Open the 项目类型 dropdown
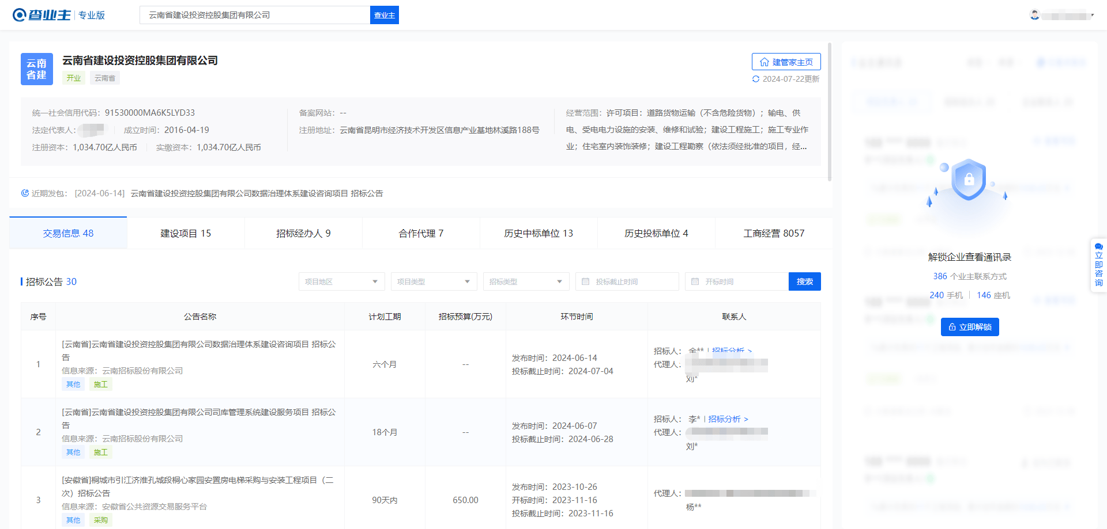Image resolution: width=1107 pixels, height=529 pixels. [434, 281]
